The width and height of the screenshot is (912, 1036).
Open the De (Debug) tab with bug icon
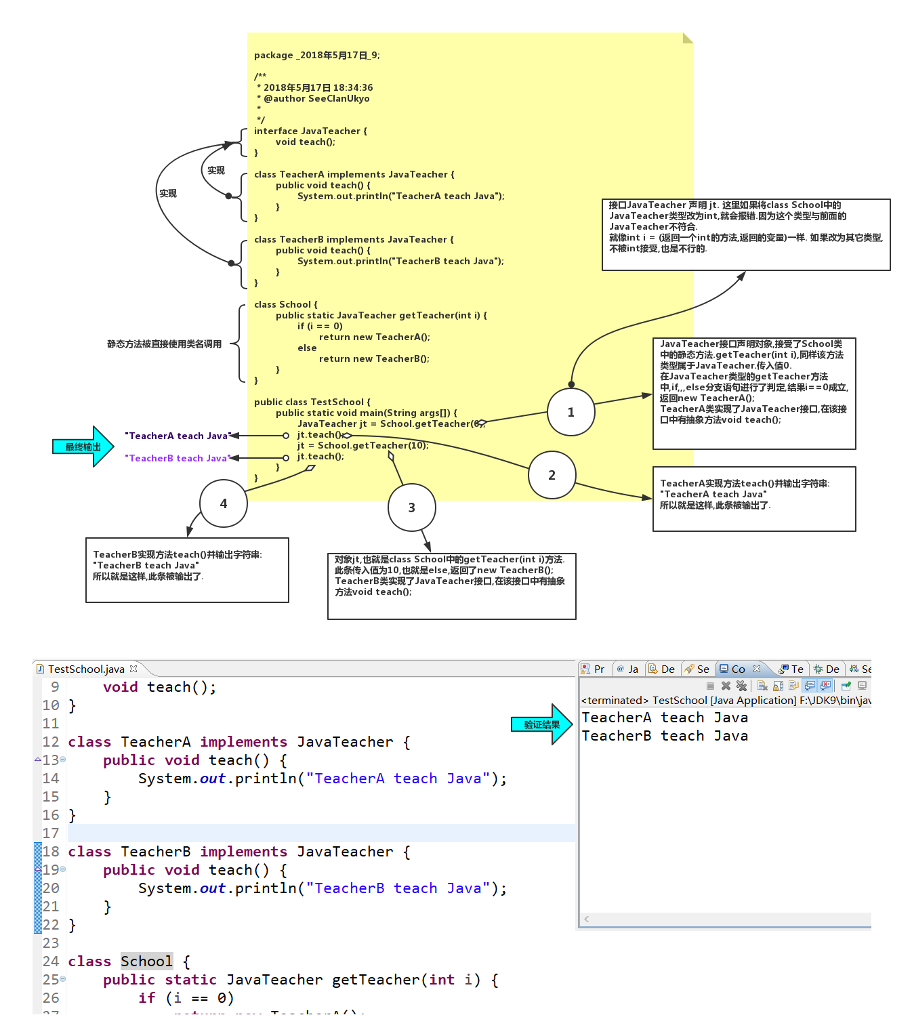[827, 669]
